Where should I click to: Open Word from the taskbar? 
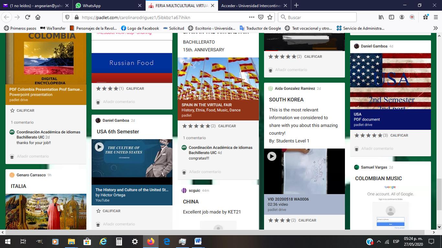point(198,241)
